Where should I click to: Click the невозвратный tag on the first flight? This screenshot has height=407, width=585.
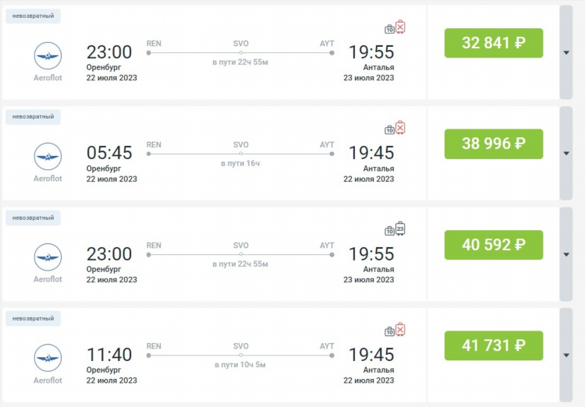(34, 16)
